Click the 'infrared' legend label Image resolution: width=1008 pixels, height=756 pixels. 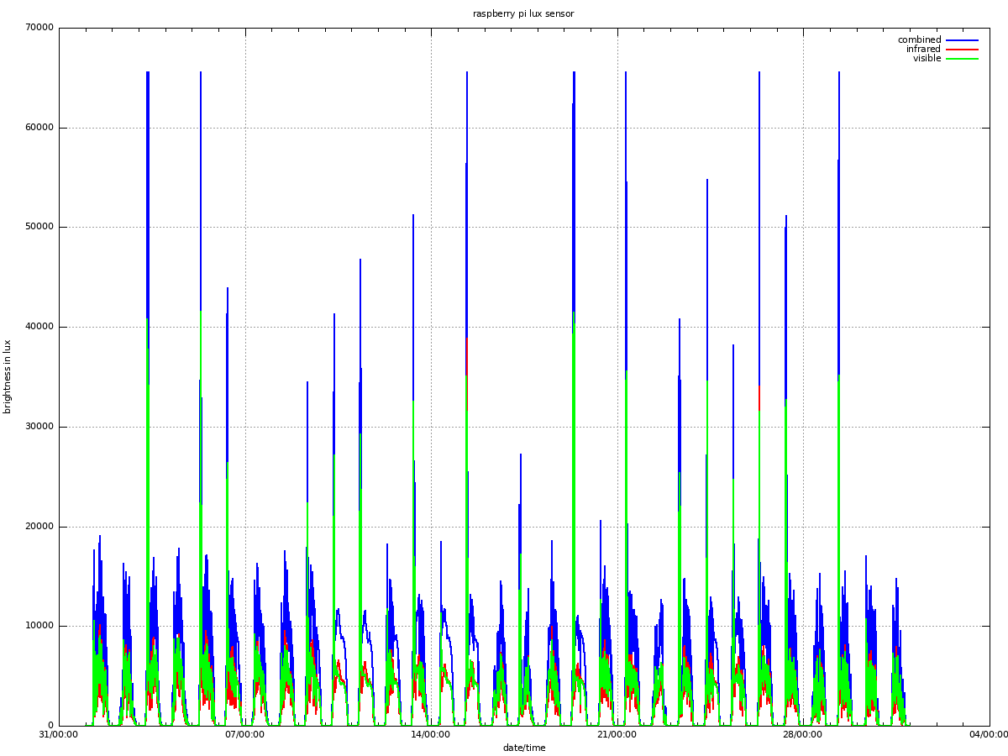pyautogui.click(x=923, y=49)
